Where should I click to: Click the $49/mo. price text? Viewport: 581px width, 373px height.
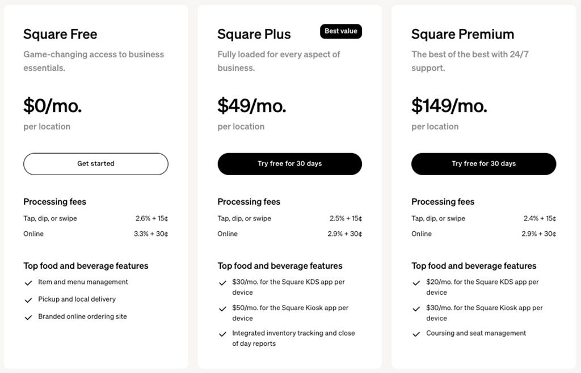click(x=252, y=105)
